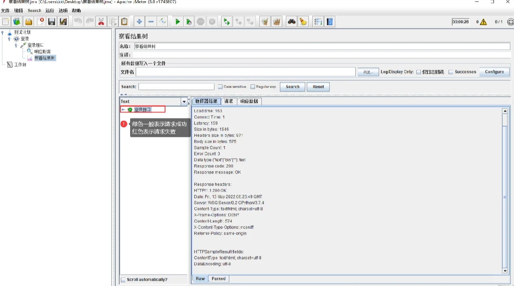The width and height of the screenshot is (514, 286).
Task: Open the 帮助 menu
Action: (x=76, y=10)
